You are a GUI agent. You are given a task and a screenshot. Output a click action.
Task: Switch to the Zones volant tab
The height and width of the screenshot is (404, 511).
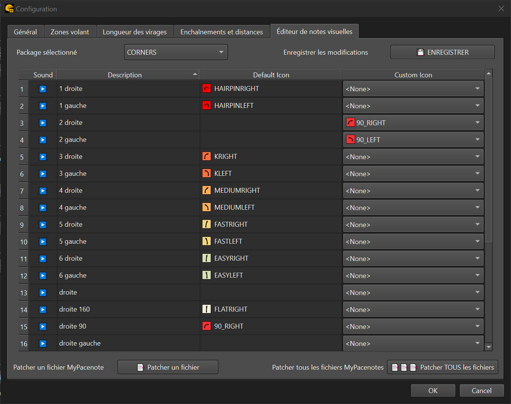pos(70,32)
